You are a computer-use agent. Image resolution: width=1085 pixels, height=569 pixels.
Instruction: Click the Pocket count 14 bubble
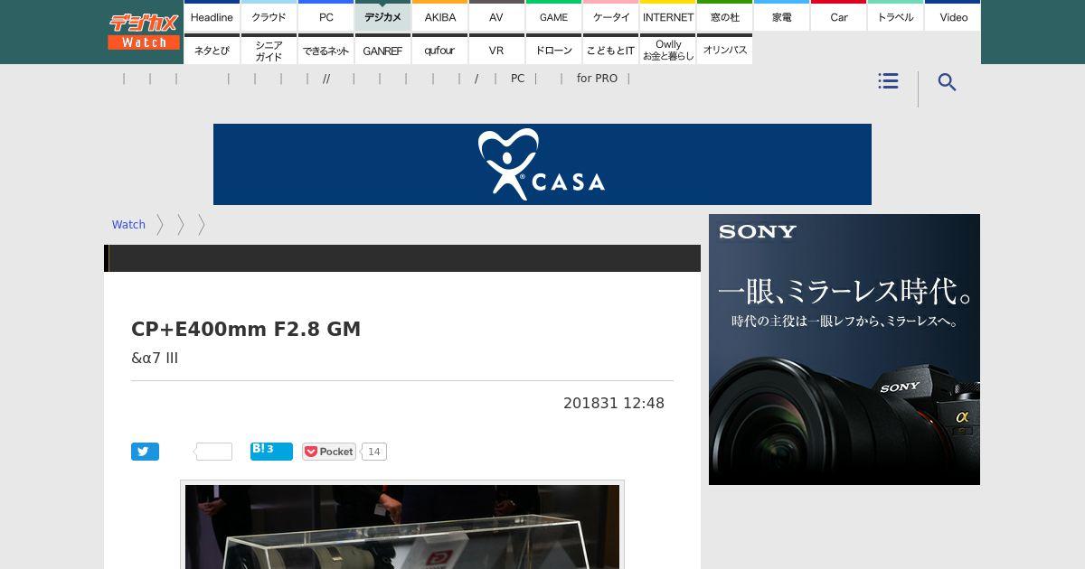(374, 452)
